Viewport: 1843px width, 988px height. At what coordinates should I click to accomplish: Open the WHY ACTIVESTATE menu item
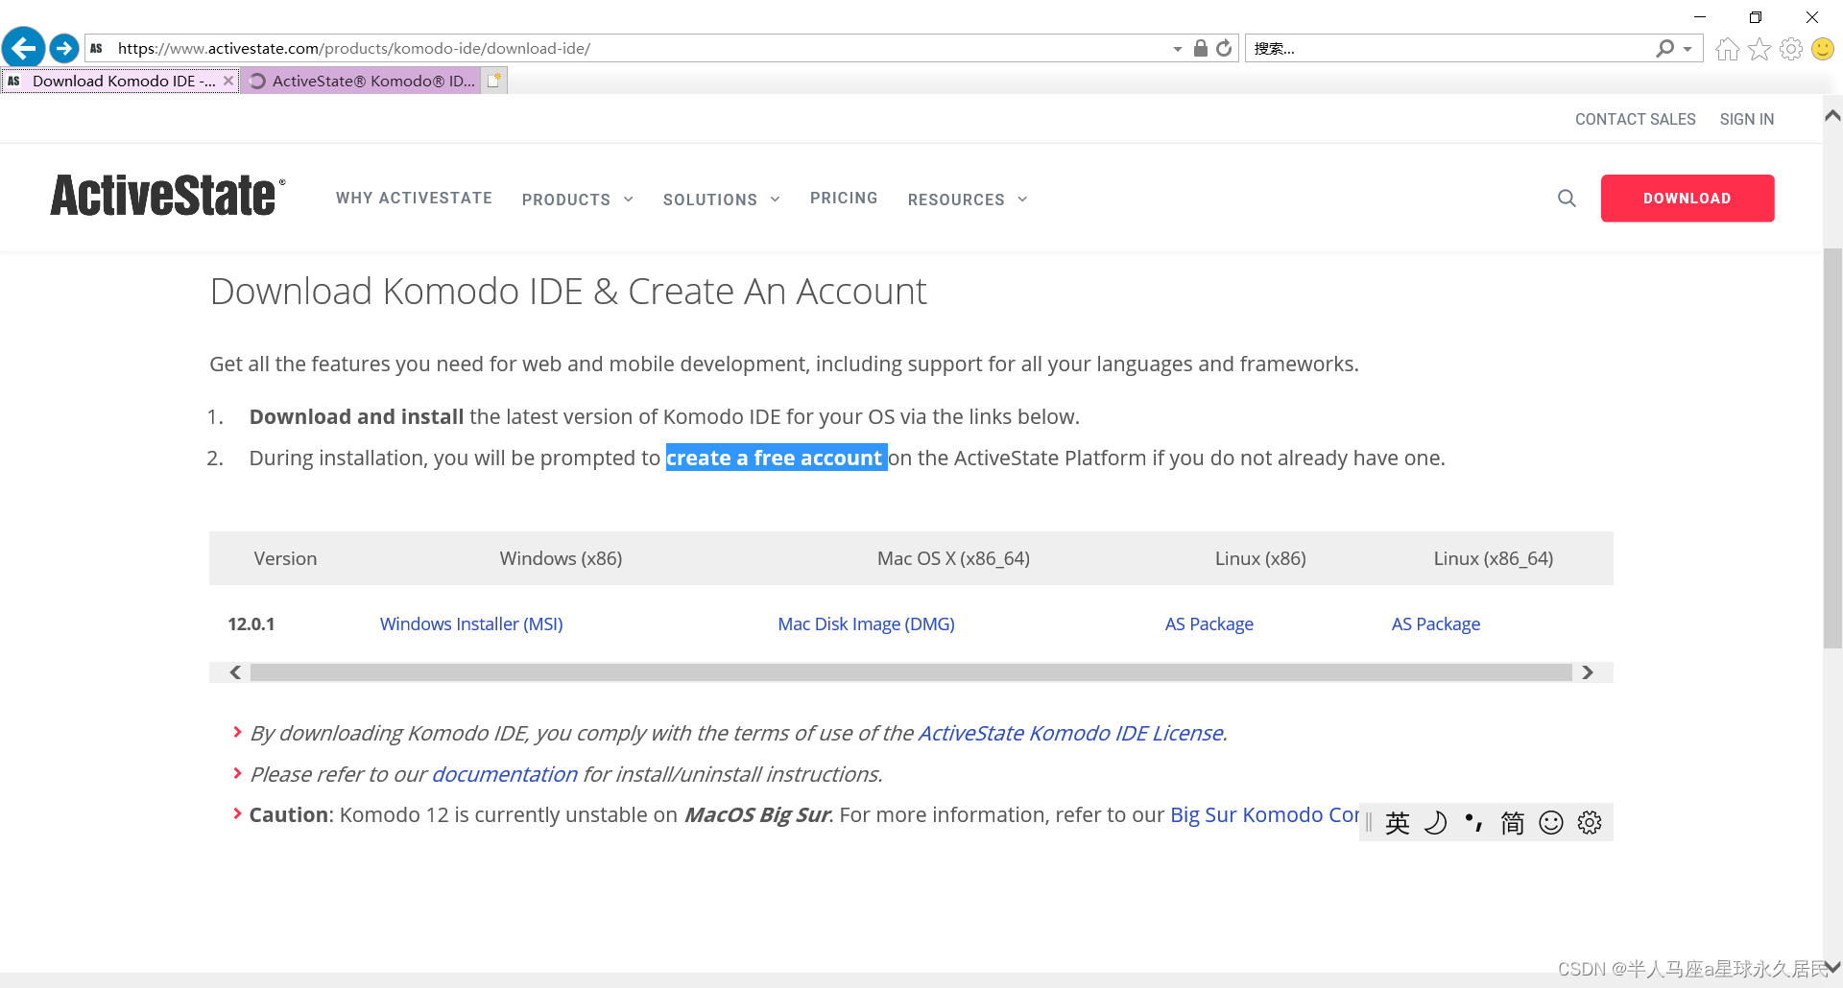414,198
